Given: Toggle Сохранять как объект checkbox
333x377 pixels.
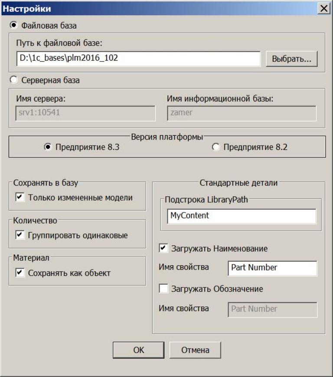Looking at the screenshot, I should tap(20, 273).
